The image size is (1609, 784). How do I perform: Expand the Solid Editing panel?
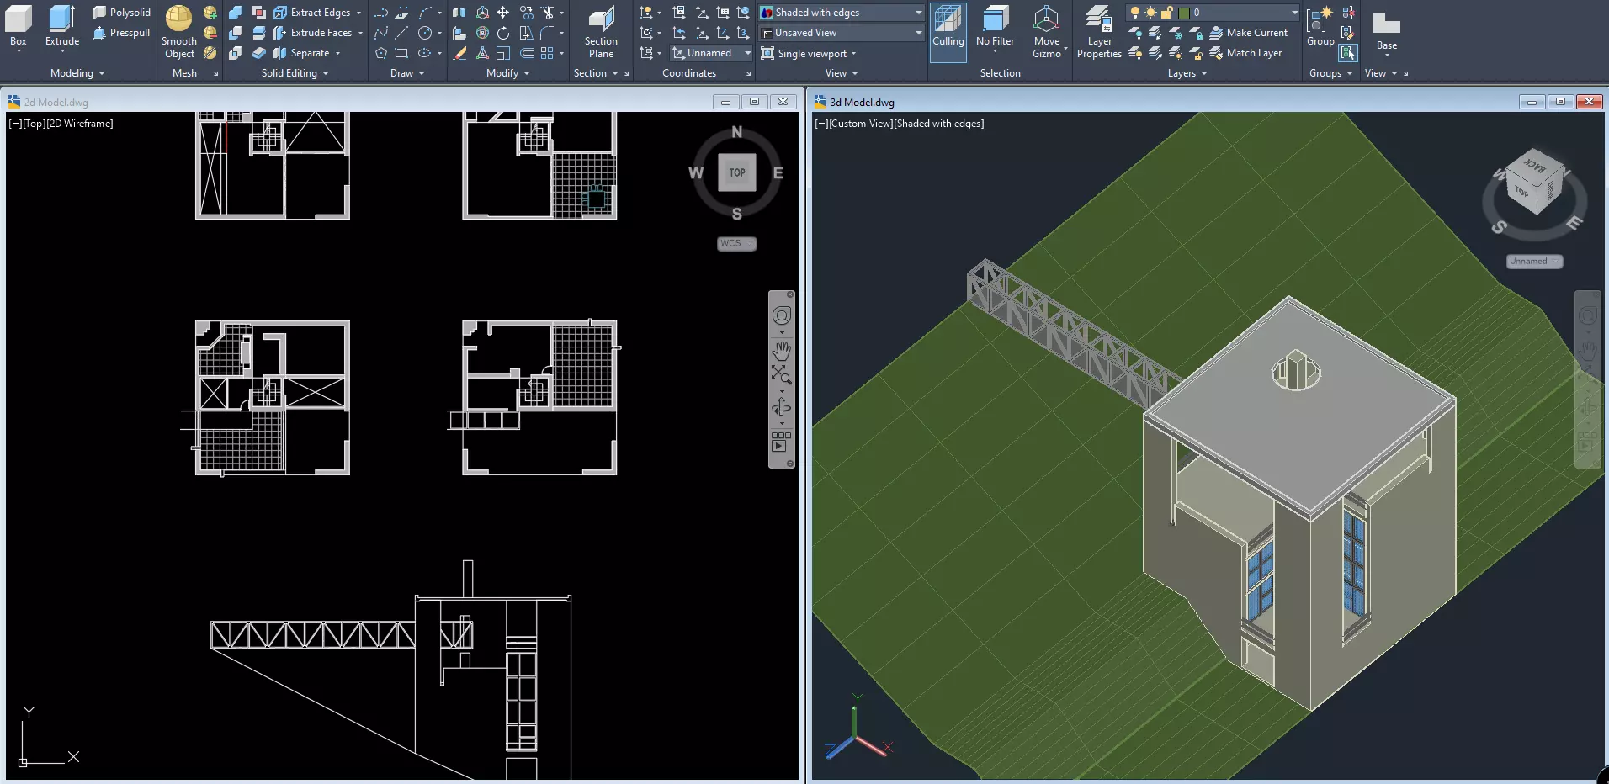(295, 73)
